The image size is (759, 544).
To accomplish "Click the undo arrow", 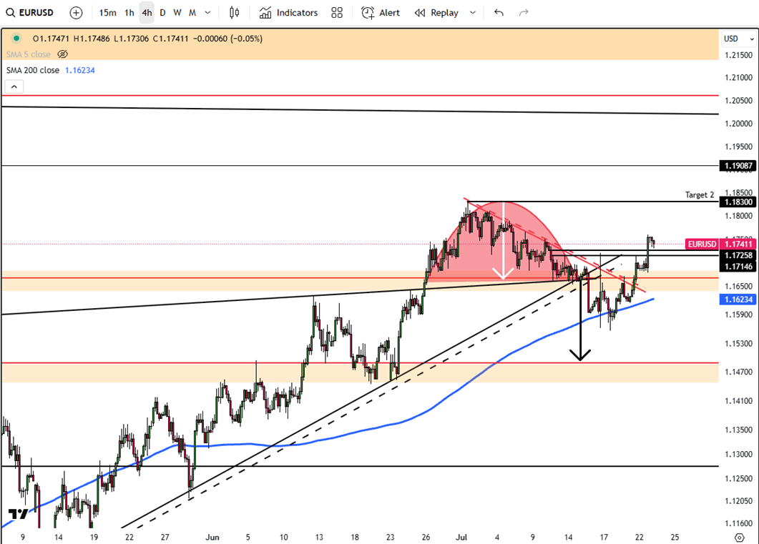I will [499, 13].
